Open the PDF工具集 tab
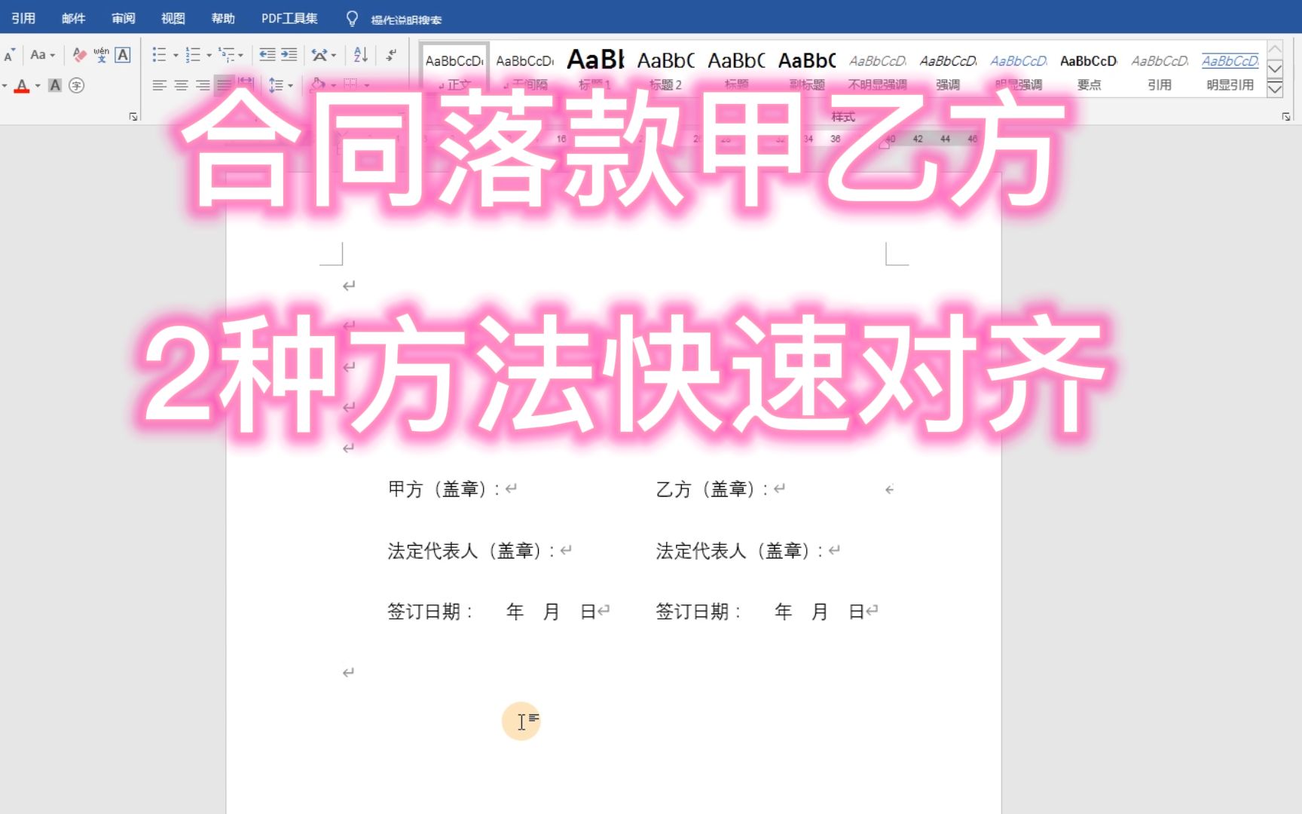Viewport: 1302px width, 814px height. point(289,18)
